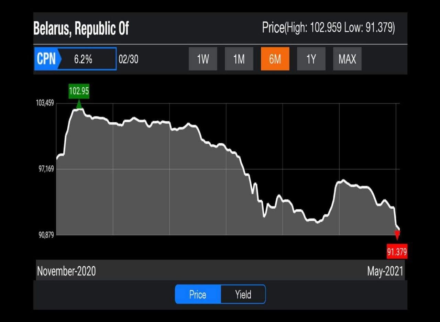Screen dimensions: 440x322
Task: Click the November-2020 start date label
Action: [66, 271]
